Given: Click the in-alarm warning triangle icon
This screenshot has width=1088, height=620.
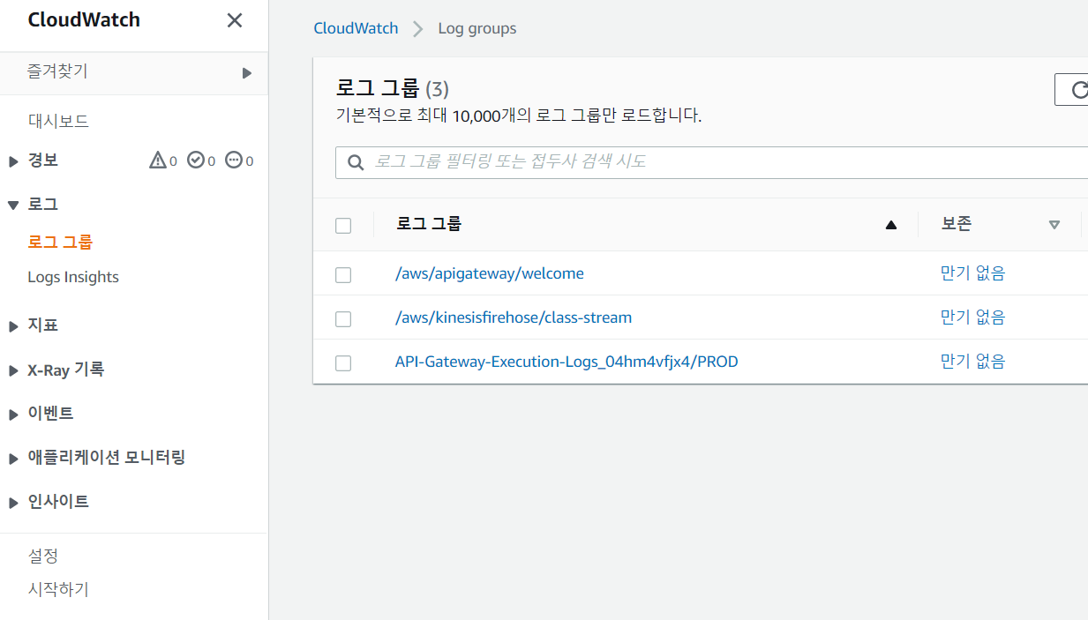Looking at the screenshot, I should pyautogui.click(x=158, y=161).
